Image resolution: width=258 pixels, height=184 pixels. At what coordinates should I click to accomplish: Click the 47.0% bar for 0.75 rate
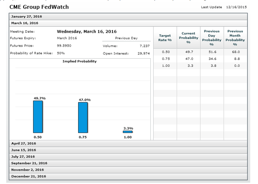pos(83,118)
